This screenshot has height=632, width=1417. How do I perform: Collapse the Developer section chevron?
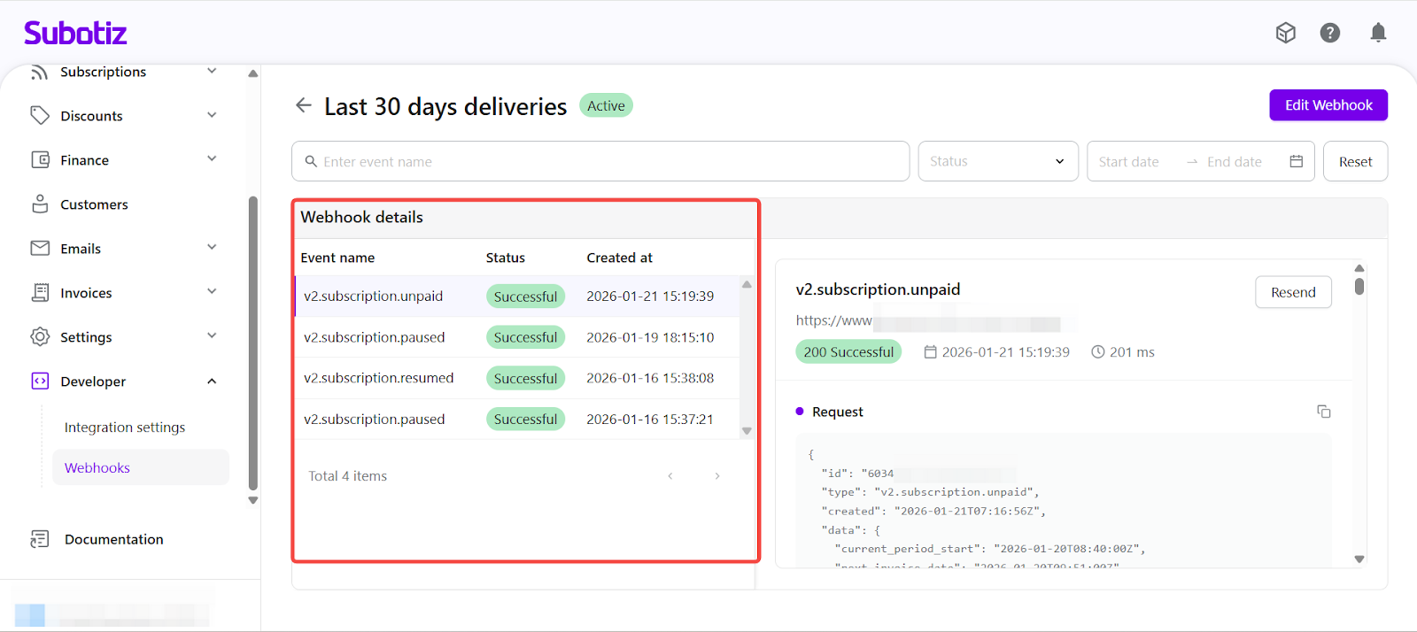(212, 382)
